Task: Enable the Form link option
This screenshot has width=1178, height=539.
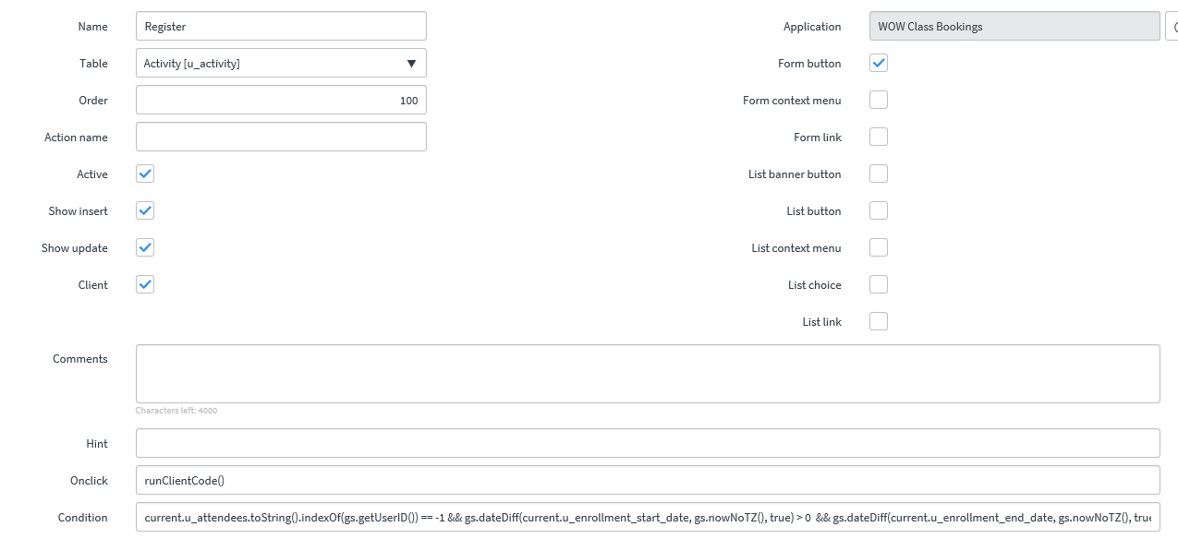Action: coord(878,137)
